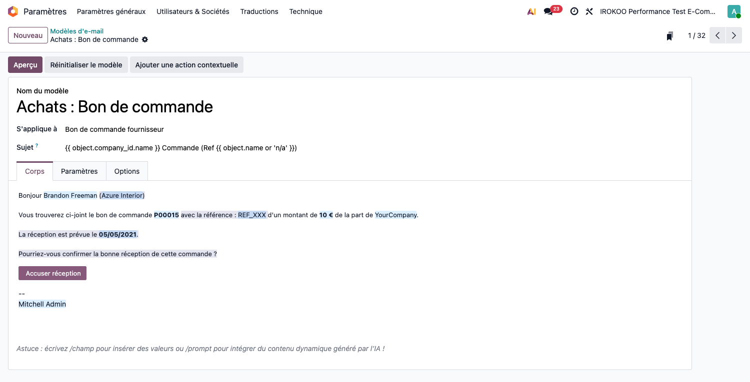
Task: Open the Traductions menu
Action: (x=259, y=11)
